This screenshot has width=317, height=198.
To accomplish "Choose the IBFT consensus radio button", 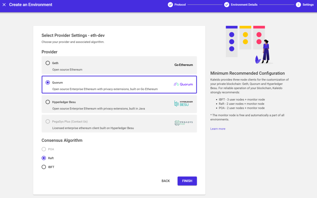I will [x=44, y=167].
